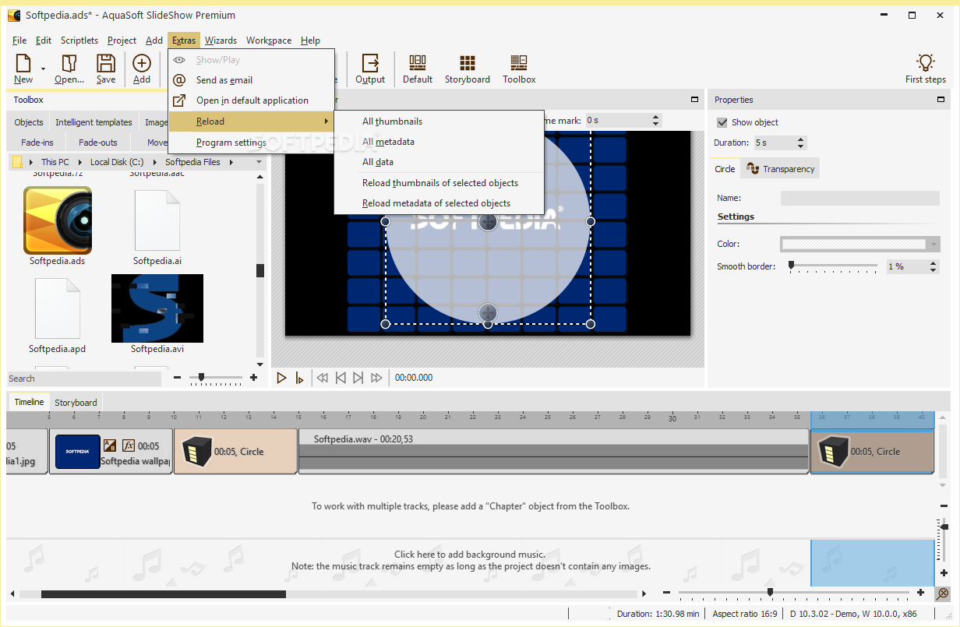Viewport: 960px width, 627px height.
Task: Open First steps lightbulb
Action: tap(925, 69)
